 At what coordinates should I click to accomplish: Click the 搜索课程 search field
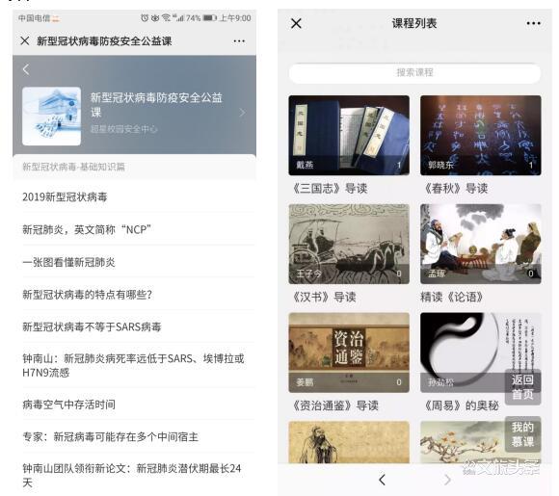point(414,73)
